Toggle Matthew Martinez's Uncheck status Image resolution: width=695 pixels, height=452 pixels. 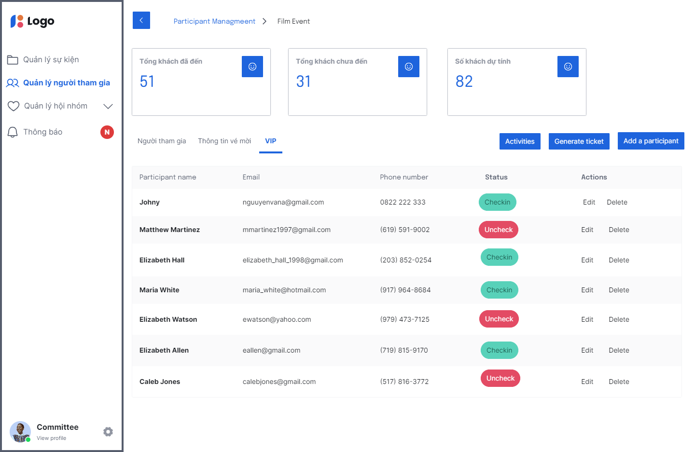(498, 230)
